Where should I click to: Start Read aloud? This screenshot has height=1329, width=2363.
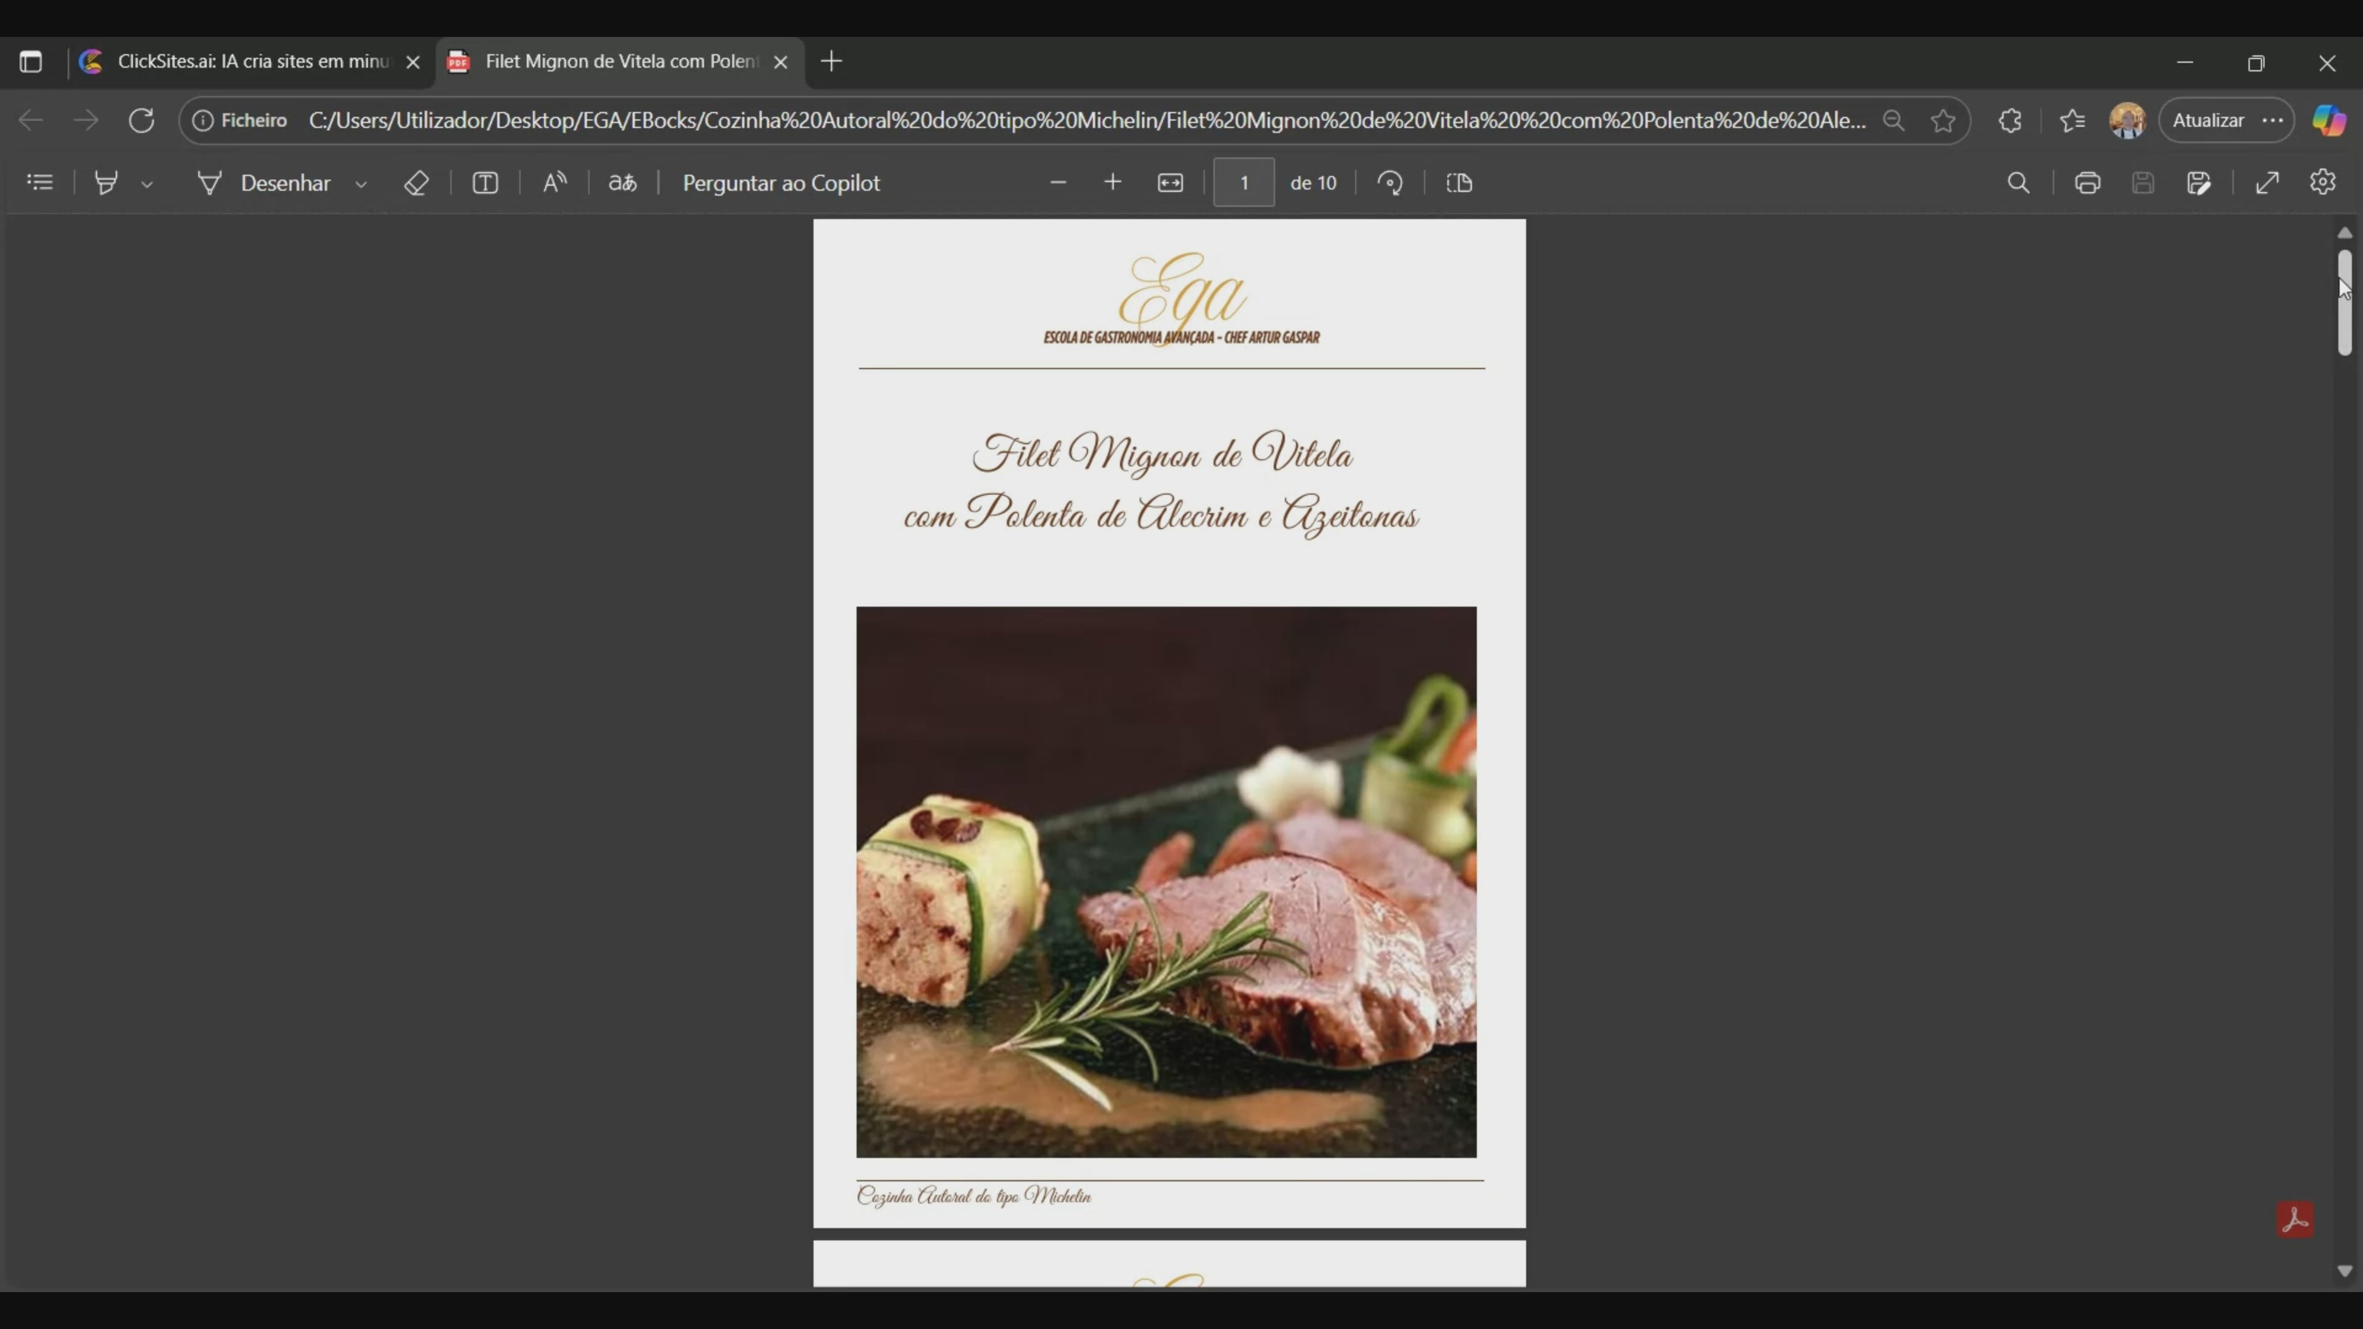554,183
